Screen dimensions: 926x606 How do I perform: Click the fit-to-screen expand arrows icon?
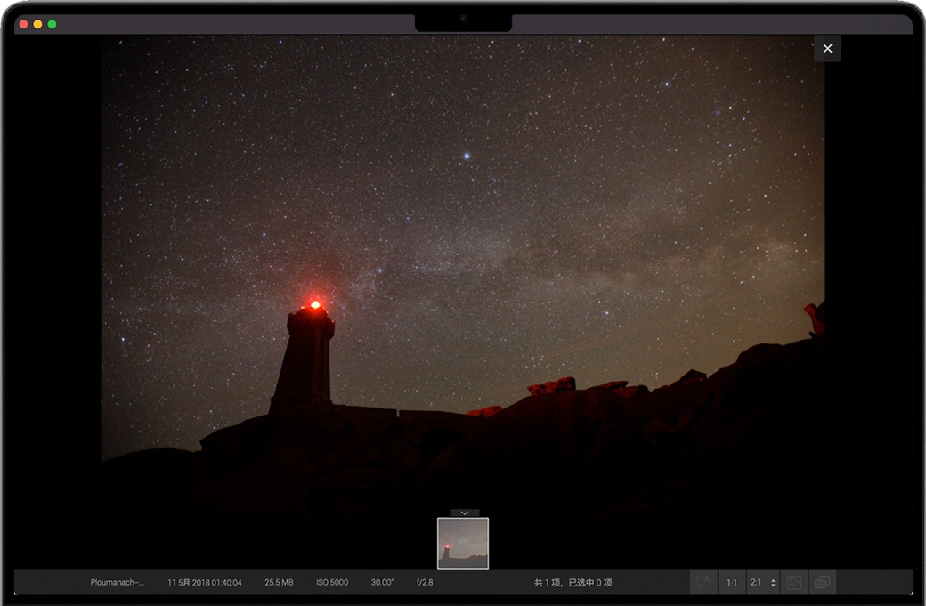tap(703, 583)
